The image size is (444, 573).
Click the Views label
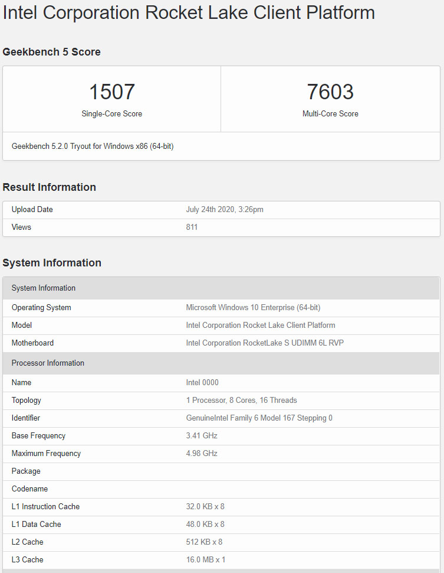[21, 227]
